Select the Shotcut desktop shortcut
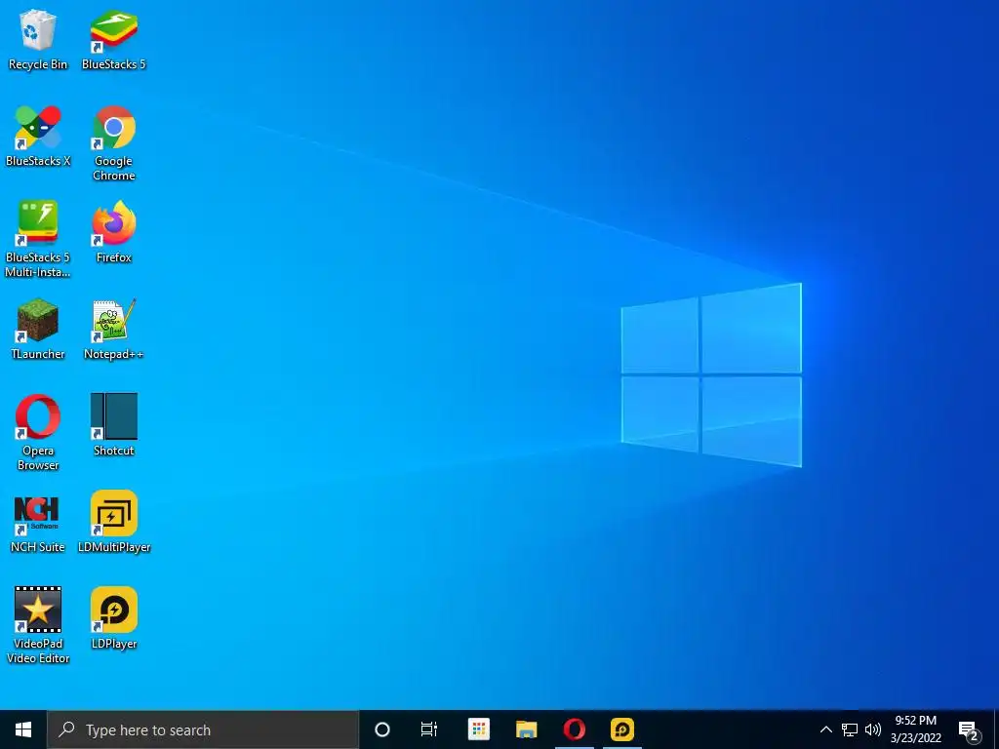Viewport: 999px width, 749px height. [x=113, y=425]
